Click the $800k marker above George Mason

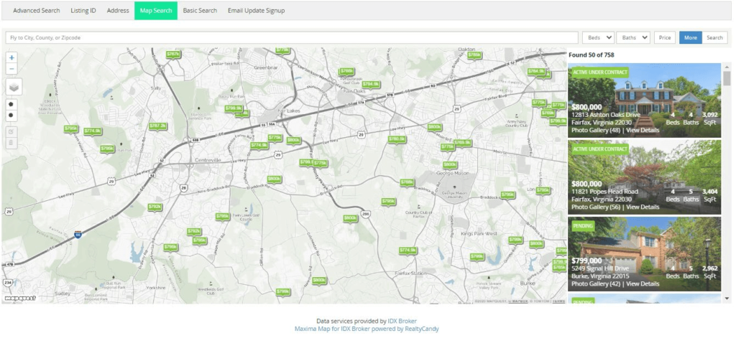pyautogui.click(x=450, y=165)
